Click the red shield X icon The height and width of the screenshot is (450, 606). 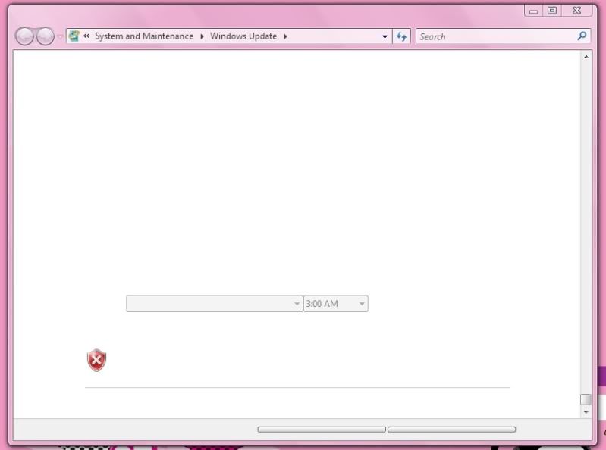coord(96,360)
